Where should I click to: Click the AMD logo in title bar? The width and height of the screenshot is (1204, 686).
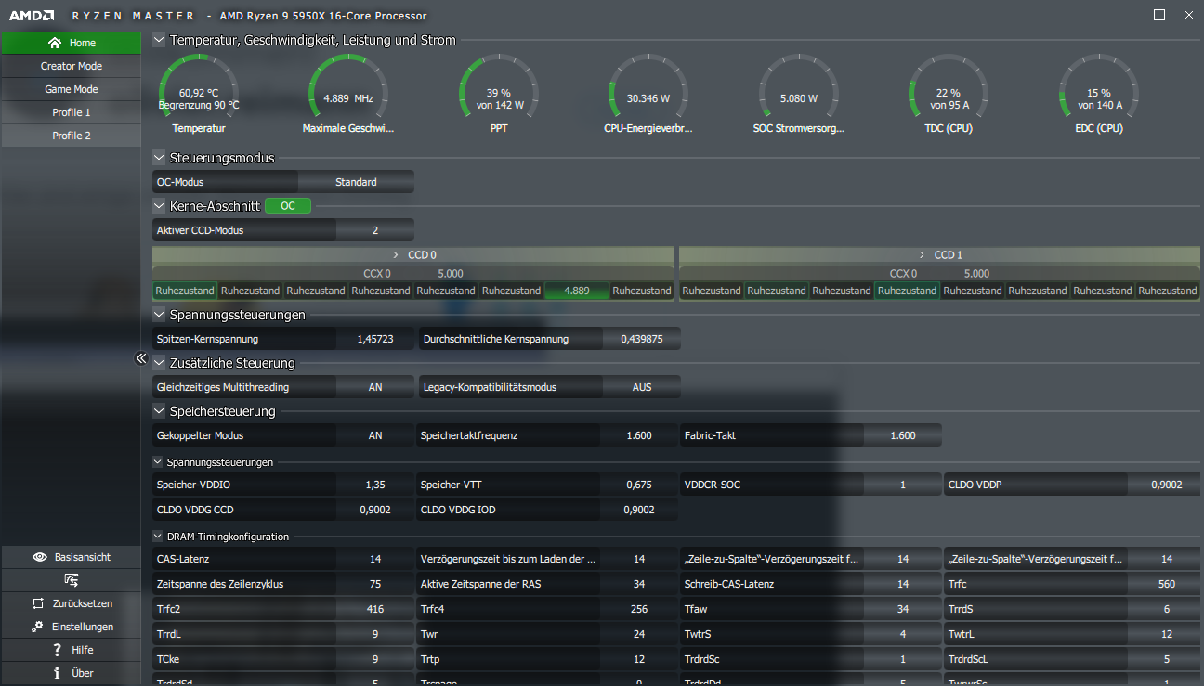point(32,15)
